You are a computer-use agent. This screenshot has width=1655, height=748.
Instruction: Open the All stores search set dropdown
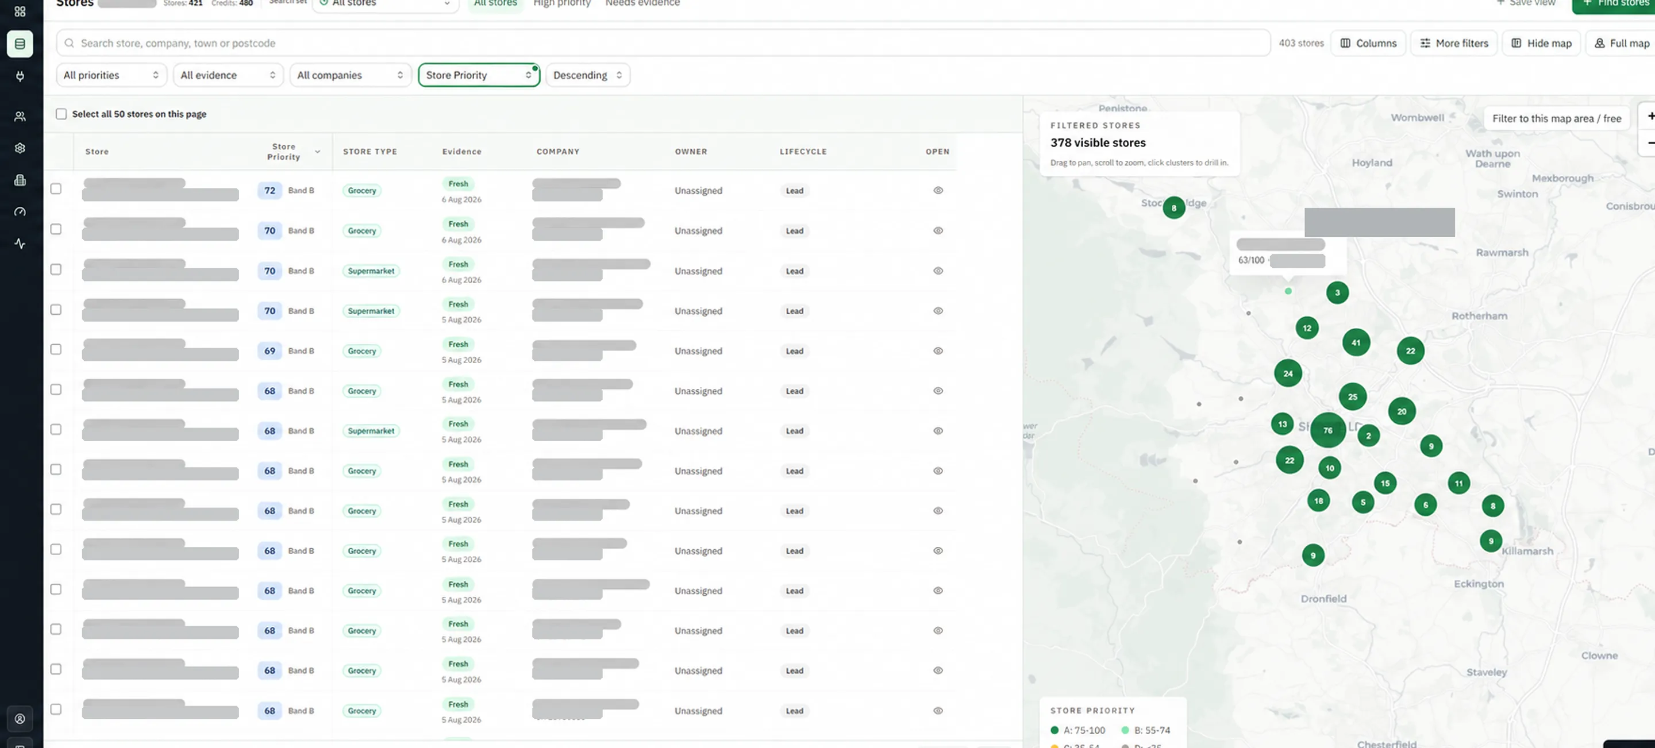click(386, 5)
